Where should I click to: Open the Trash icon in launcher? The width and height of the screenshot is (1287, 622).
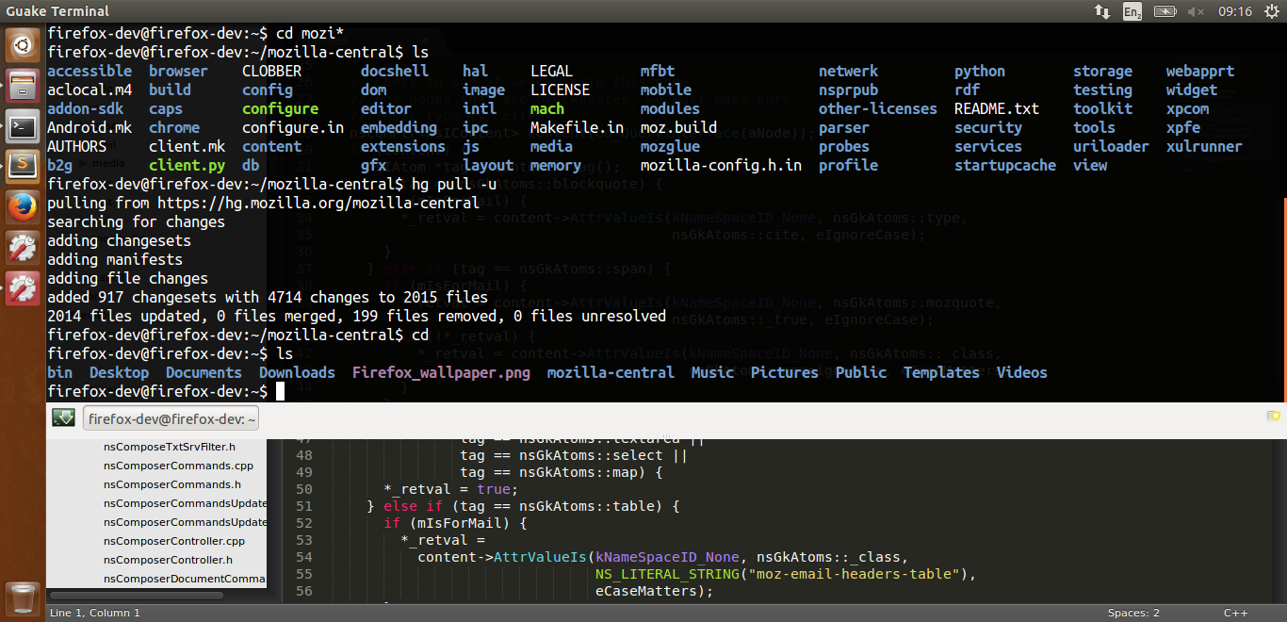(x=23, y=599)
